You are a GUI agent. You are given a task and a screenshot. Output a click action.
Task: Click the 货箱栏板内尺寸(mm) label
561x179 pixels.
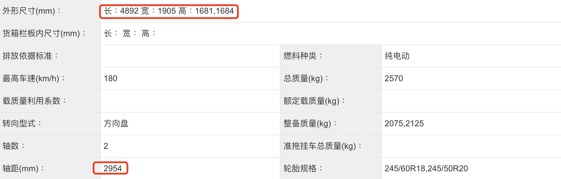[x=44, y=33]
